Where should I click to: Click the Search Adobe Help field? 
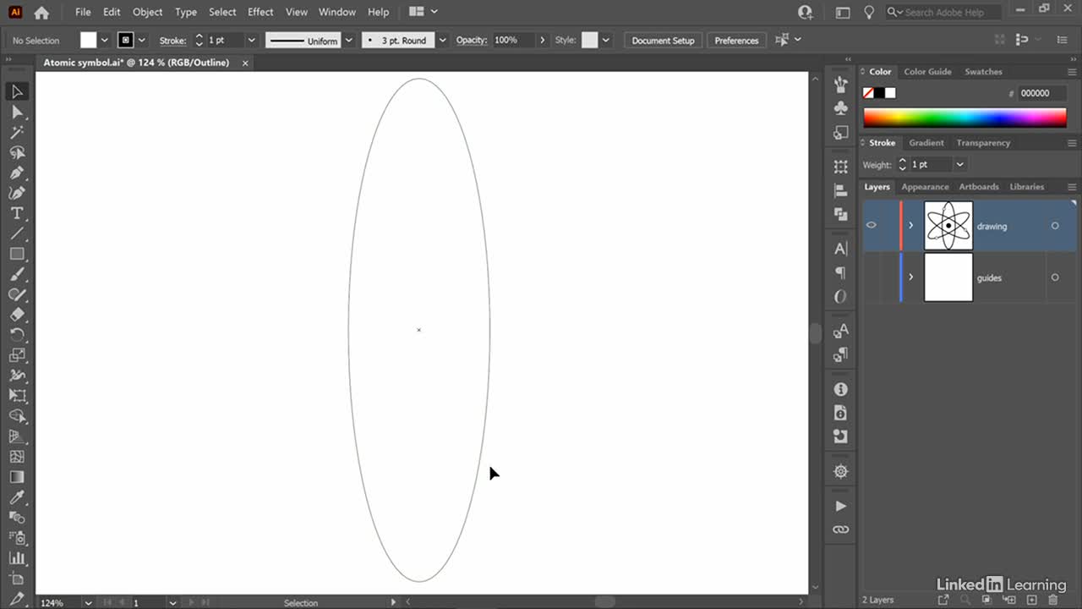point(943,12)
